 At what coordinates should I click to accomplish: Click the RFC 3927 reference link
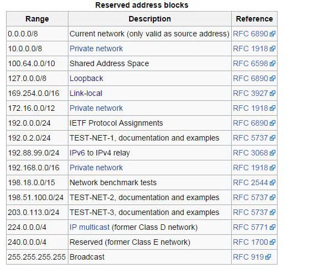[251, 93]
